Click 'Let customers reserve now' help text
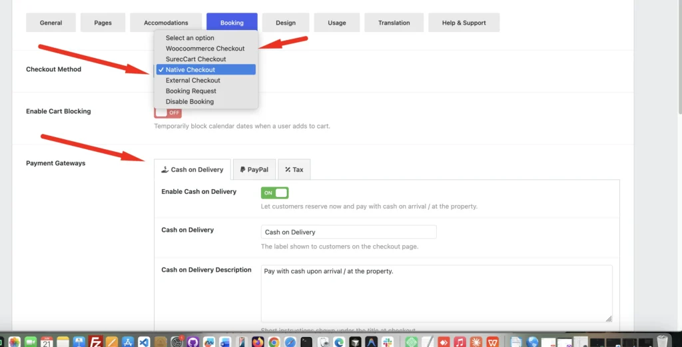This screenshot has width=682, height=347. [369, 206]
